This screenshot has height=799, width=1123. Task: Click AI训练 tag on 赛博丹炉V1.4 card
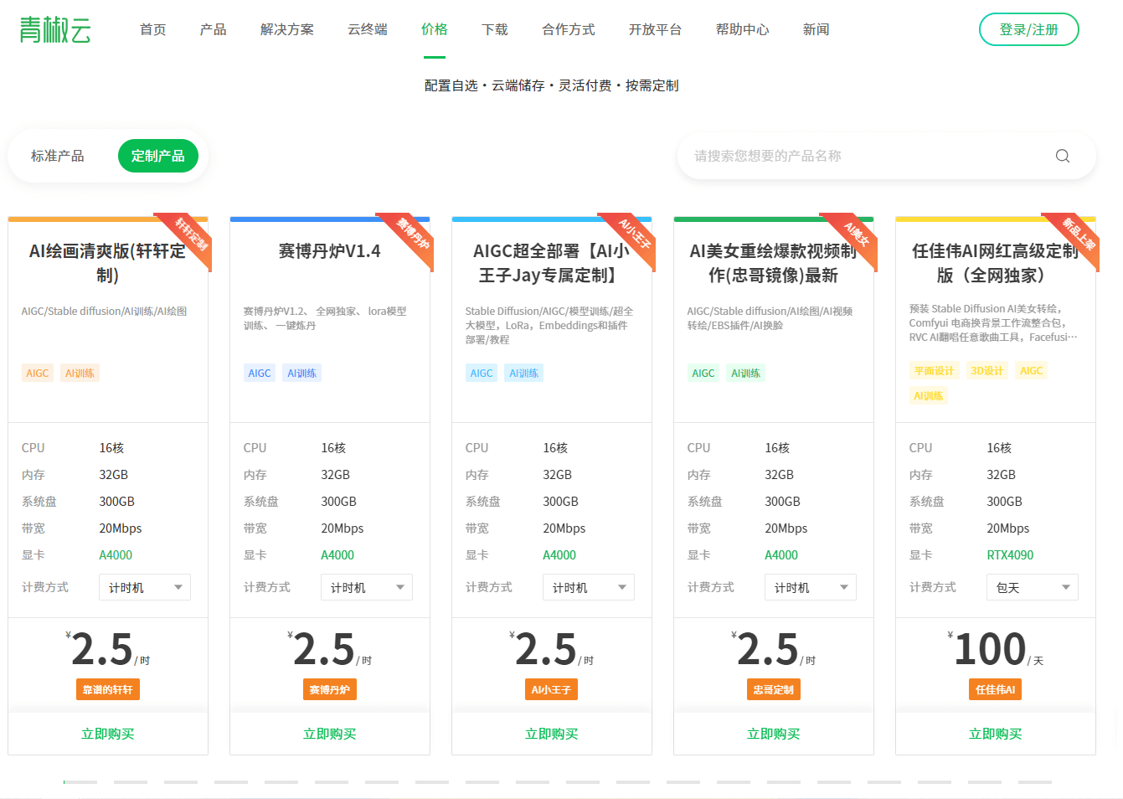tap(302, 373)
